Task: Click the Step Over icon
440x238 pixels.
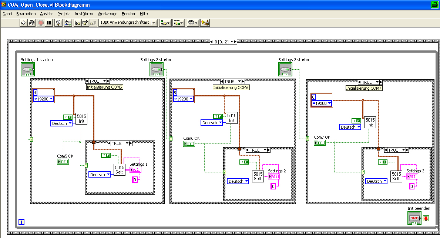Action: click(x=85, y=23)
